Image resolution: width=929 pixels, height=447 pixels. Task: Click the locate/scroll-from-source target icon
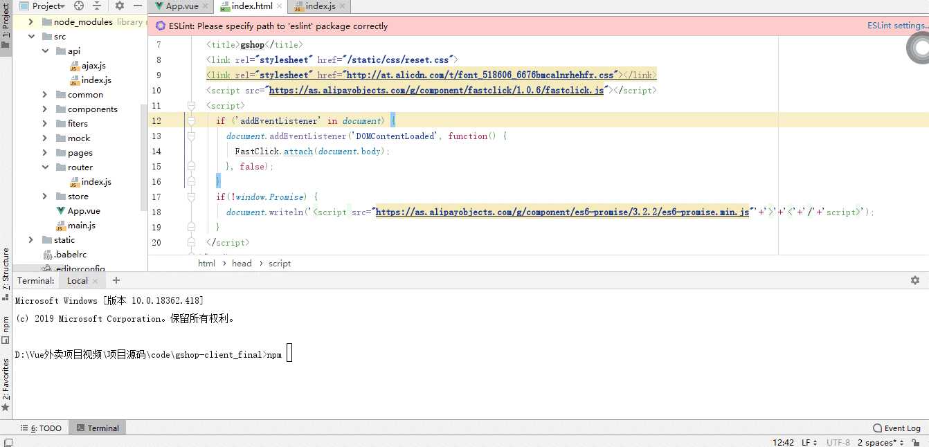(79, 6)
